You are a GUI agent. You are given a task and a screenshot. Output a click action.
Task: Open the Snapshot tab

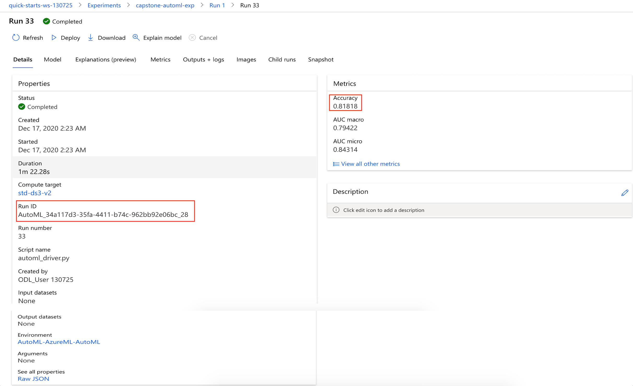(321, 59)
